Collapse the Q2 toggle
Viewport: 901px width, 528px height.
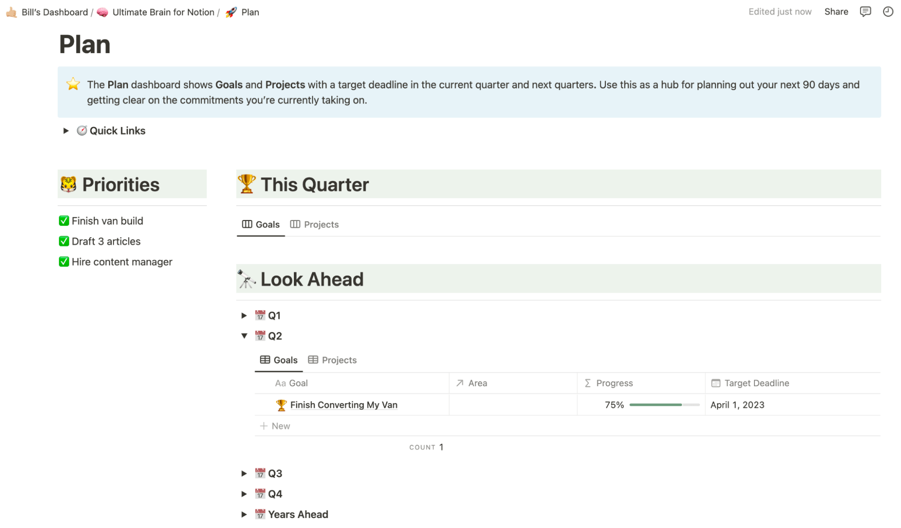click(x=244, y=336)
